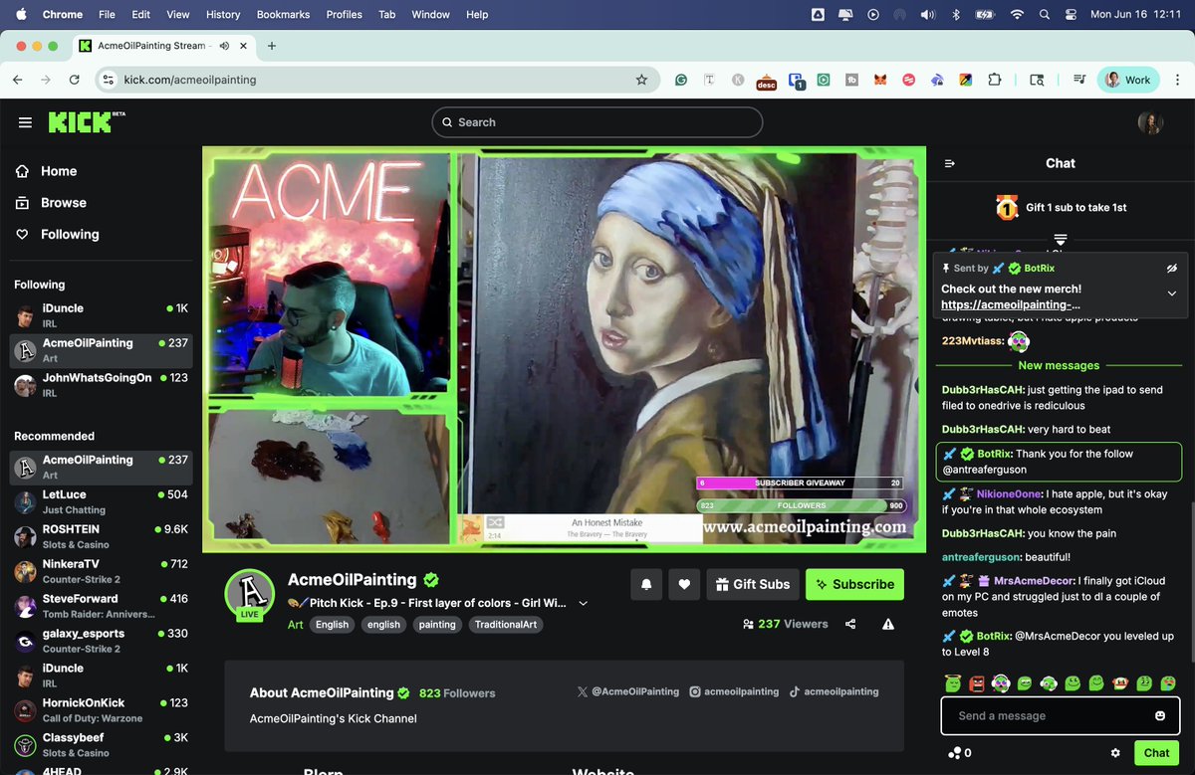This screenshot has width=1195, height=775.
Task: Click the site info icon in address bar
Action: pyautogui.click(x=109, y=80)
